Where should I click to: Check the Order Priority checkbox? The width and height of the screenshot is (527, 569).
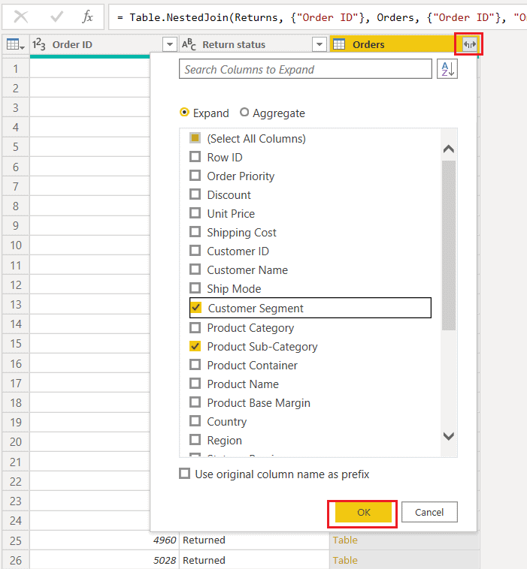[x=195, y=176]
